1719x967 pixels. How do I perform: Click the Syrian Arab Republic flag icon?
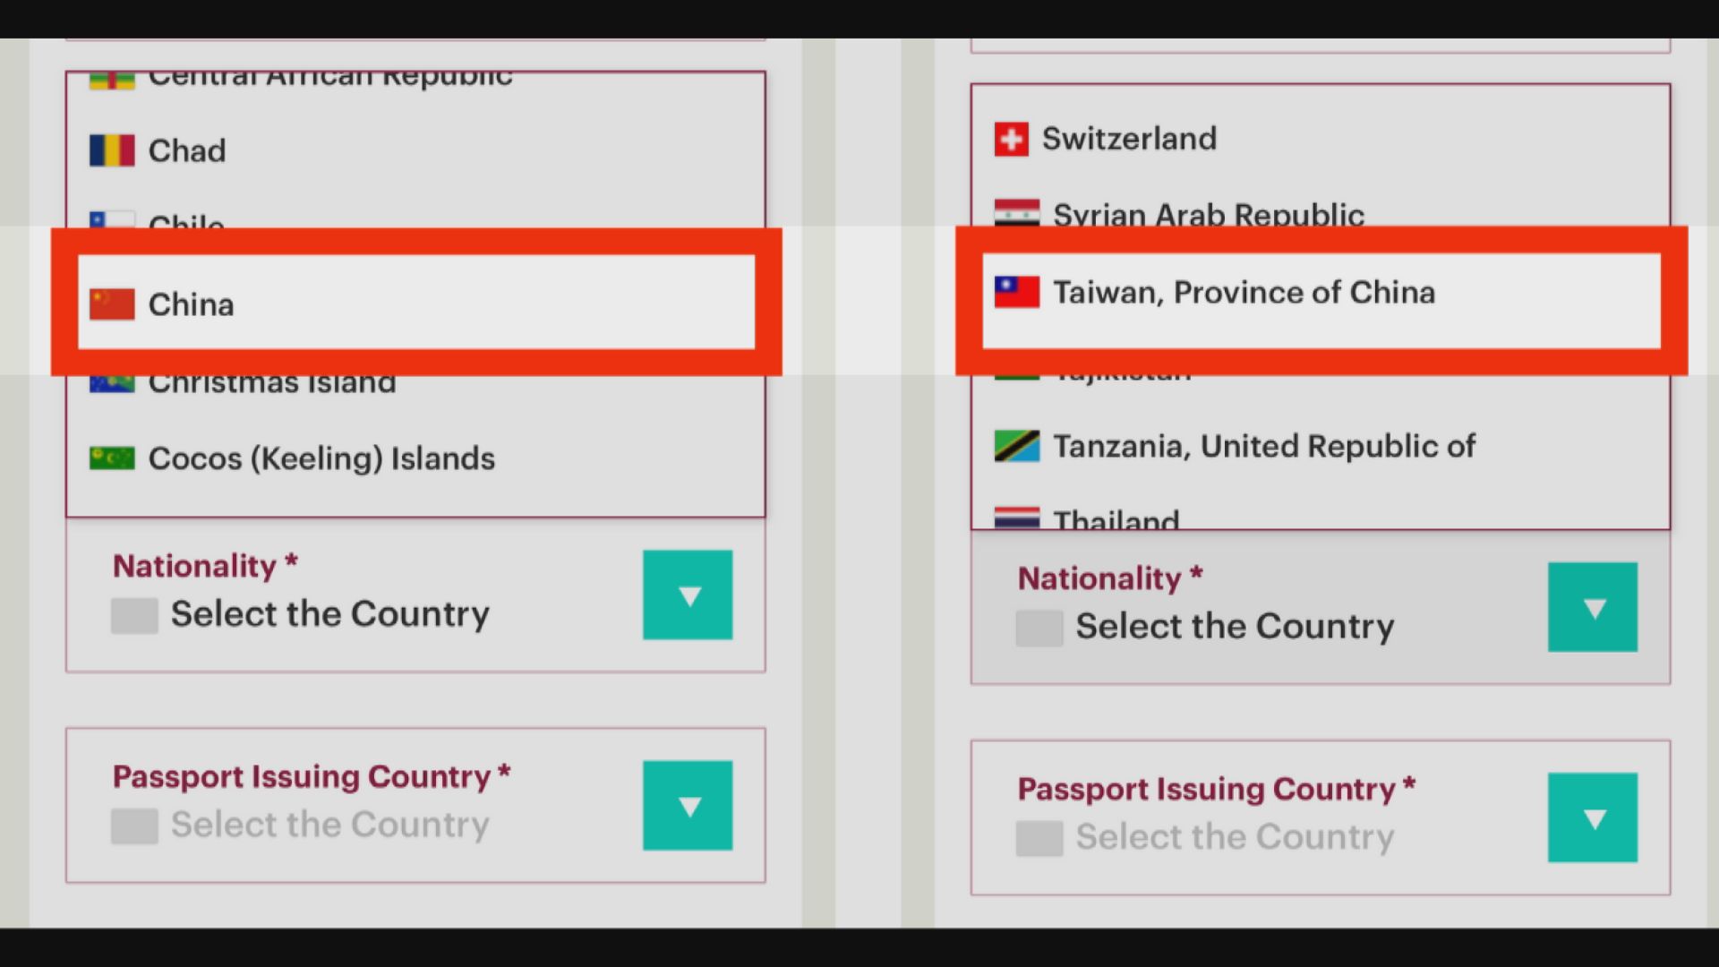pos(1017,213)
